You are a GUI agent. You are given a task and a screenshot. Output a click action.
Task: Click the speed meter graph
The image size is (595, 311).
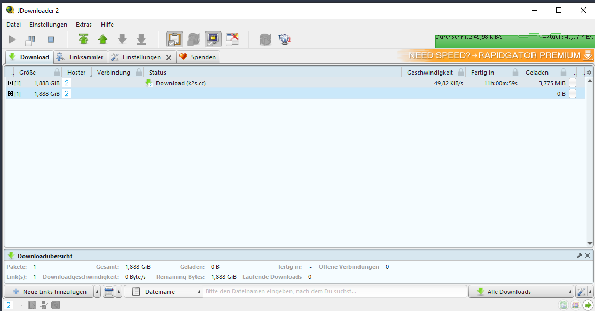(x=514, y=40)
